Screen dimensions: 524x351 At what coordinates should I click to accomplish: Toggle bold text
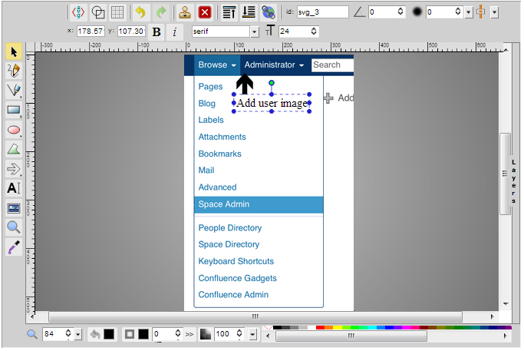tap(157, 31)
